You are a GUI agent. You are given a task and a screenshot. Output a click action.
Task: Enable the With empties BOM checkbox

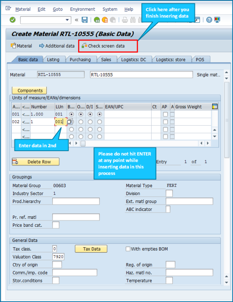tap(128, 249)
